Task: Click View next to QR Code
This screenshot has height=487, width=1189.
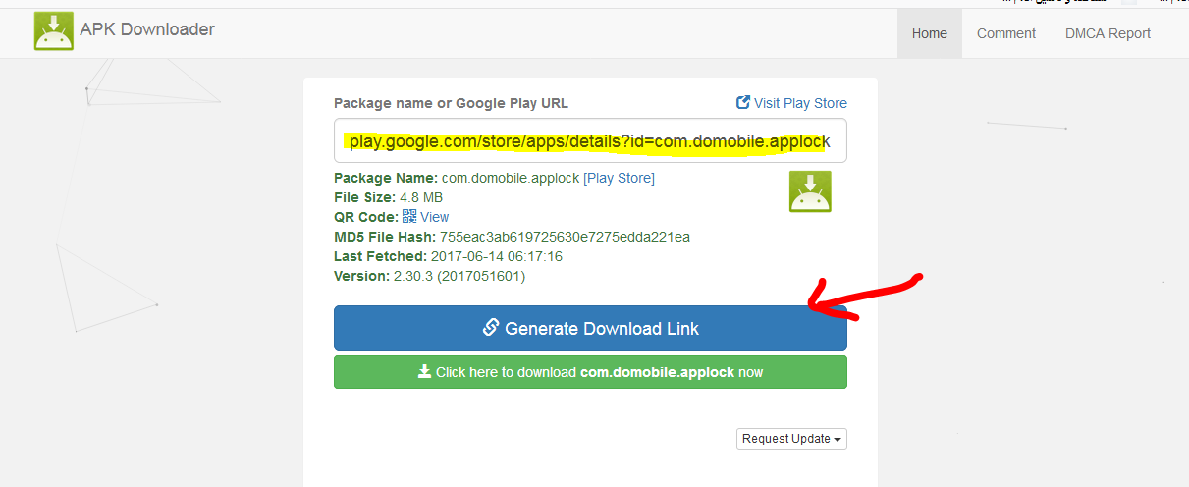Action: coord(434,217)
